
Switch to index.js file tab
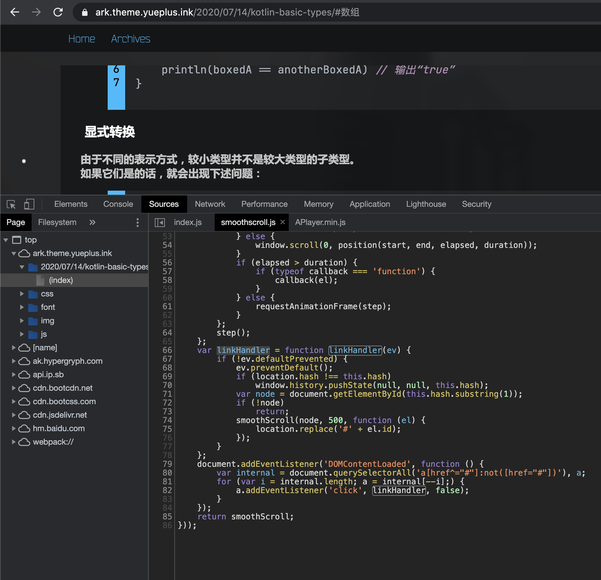click(188, 222)
